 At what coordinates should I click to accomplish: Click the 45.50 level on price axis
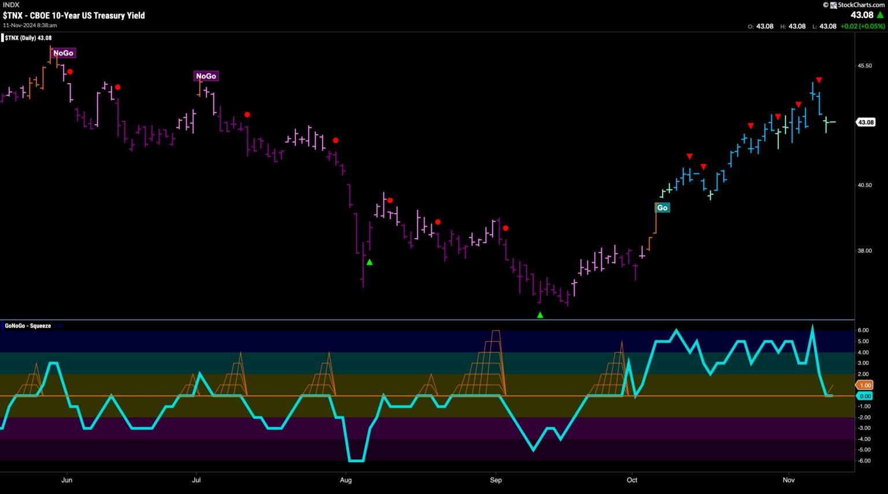click(865, 66)
